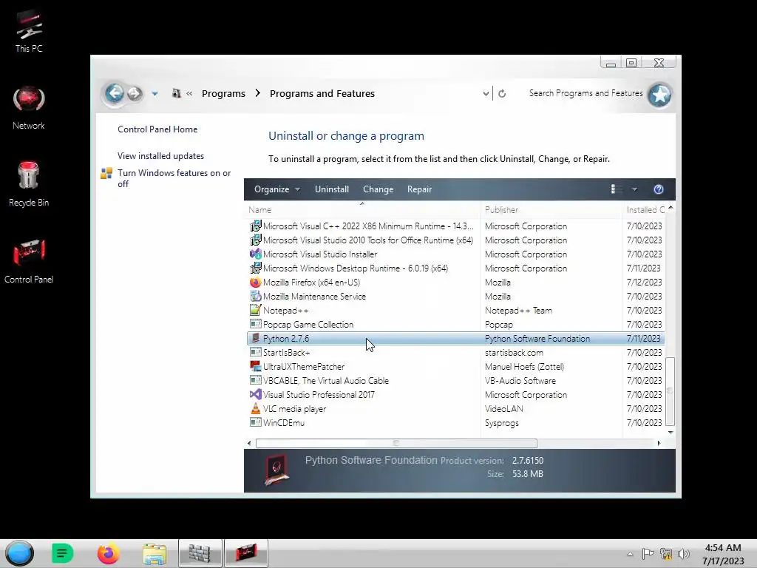Sort by the Publisher column header
757x568 pixels.
(551, 209)
